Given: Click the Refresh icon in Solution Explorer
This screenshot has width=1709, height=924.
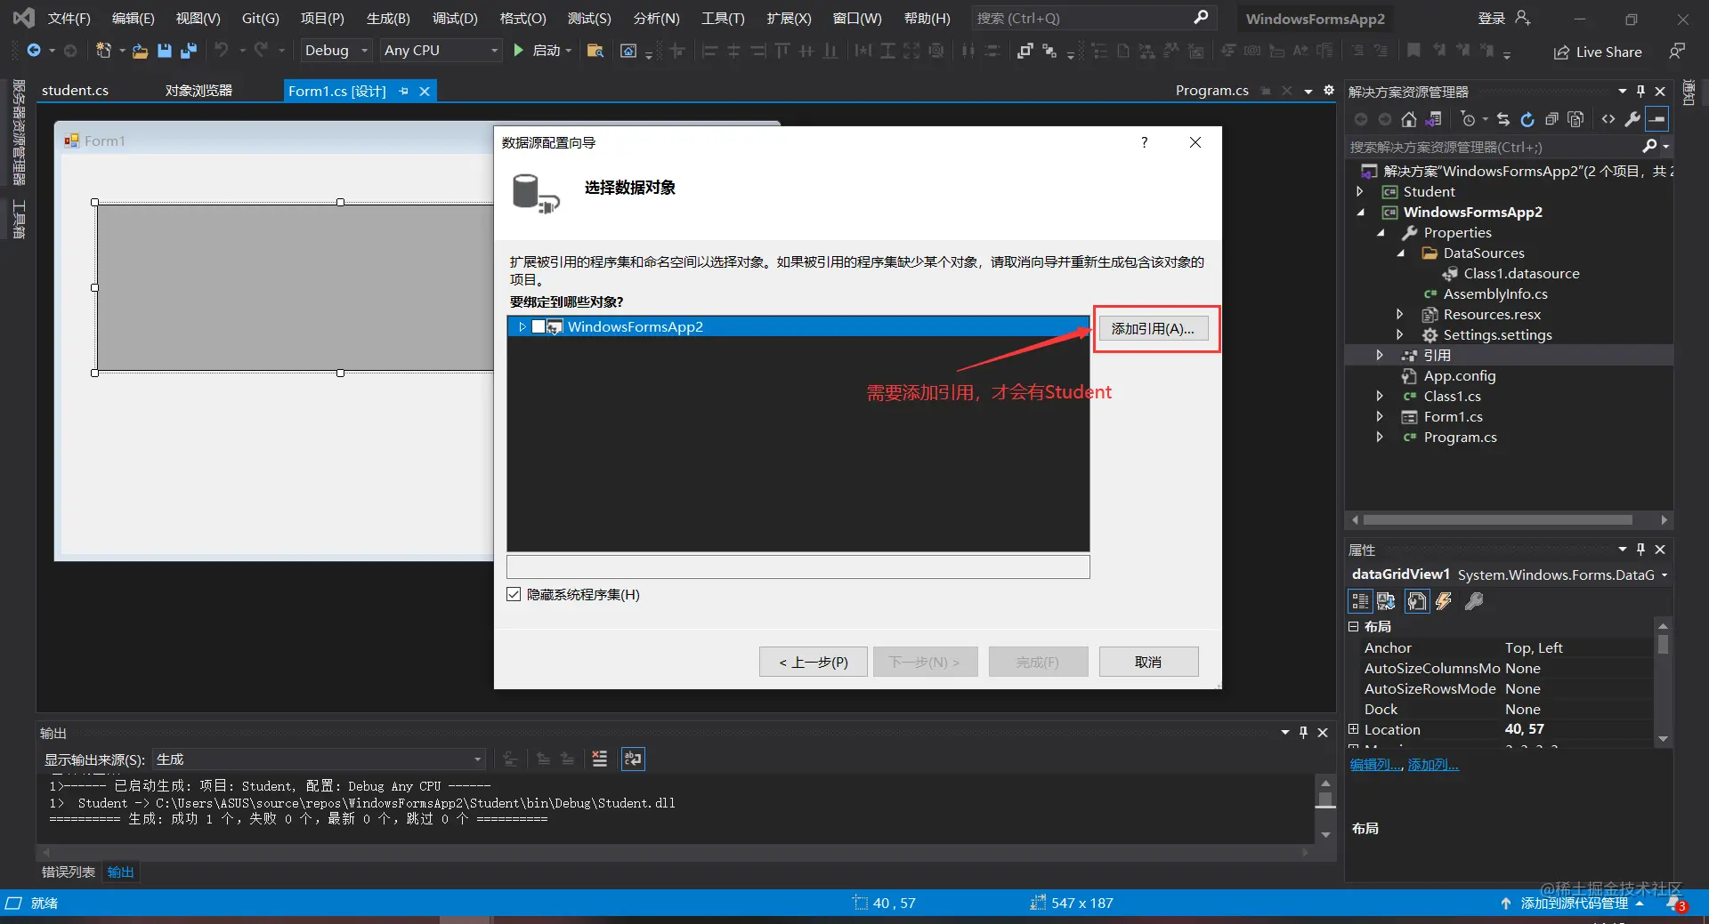Looking at the screenshot, I should click(x=1527, y=119).
